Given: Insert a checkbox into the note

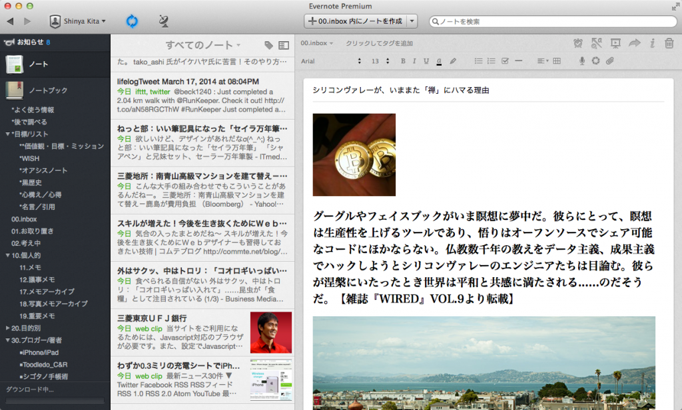Looking at the screenshot, I should tap(505, 61).
